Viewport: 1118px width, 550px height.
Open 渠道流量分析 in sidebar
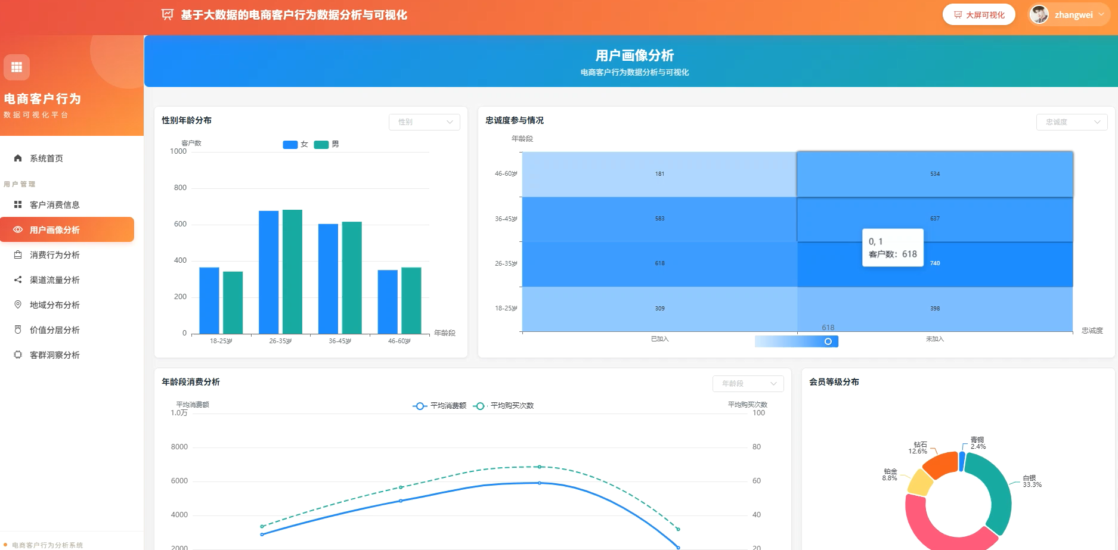[x=67, y=279]
